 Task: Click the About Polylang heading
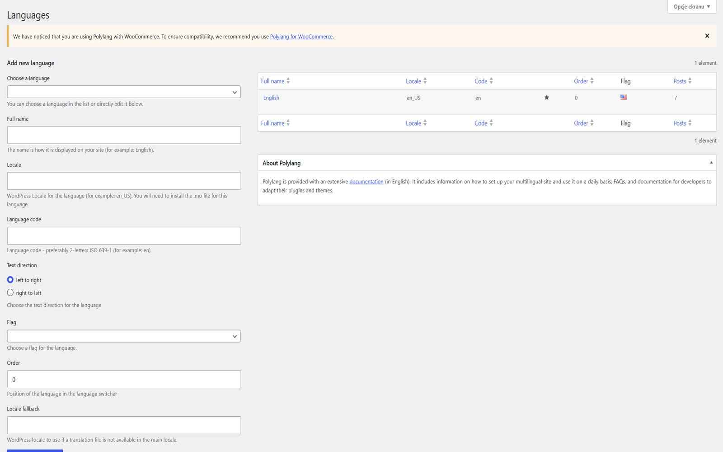[282, 163]
